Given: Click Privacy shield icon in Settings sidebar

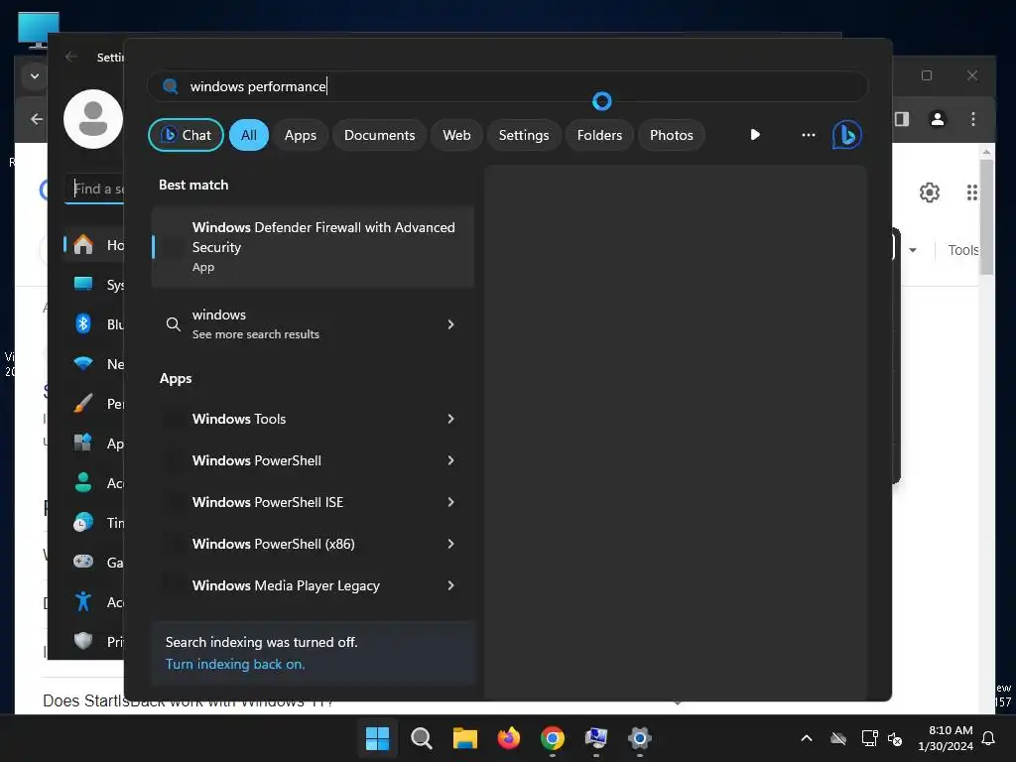Looking at the screenshot, I should pyautogui.click(x=83, y=641).
